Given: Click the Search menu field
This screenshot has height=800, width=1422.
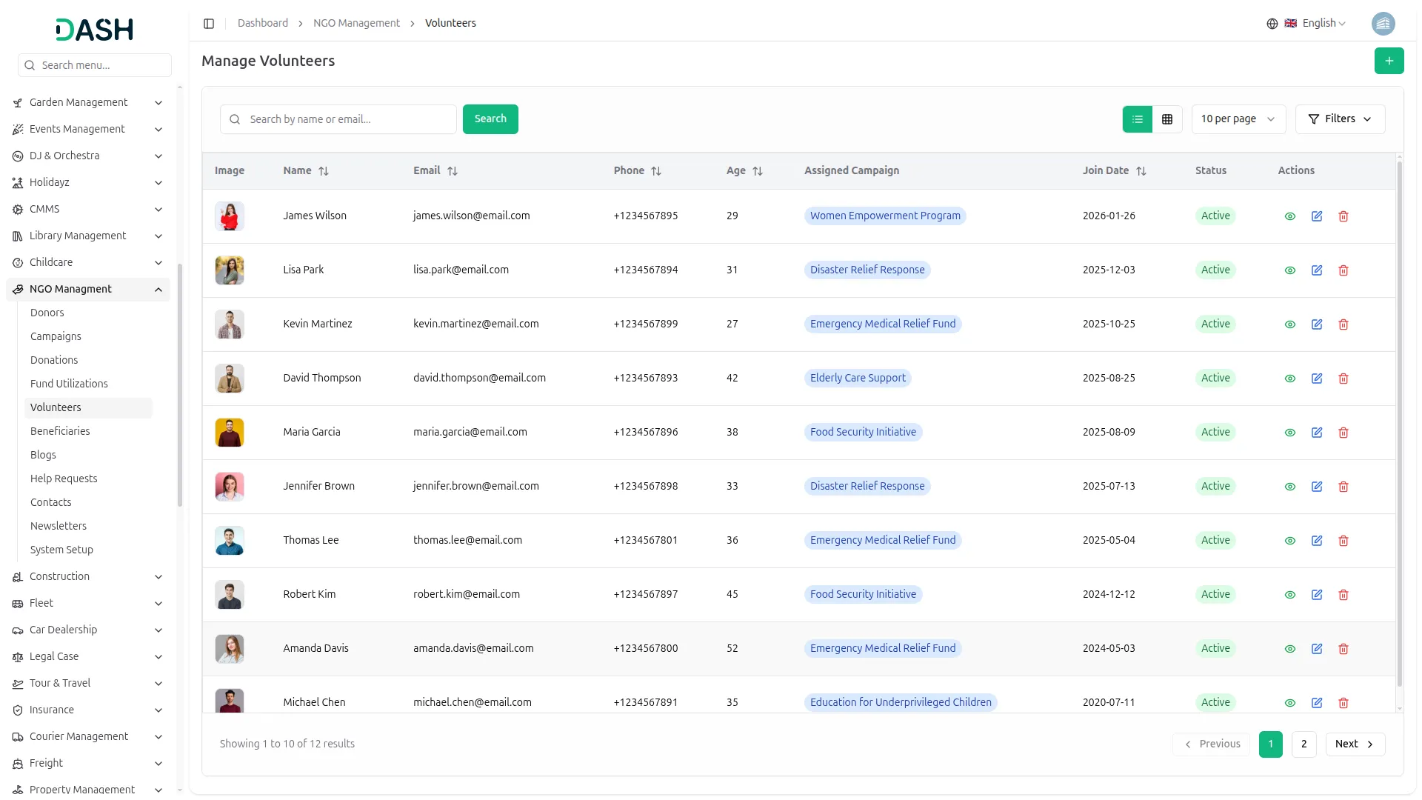Looking at the screenshot, I should [x=95, y=65].
